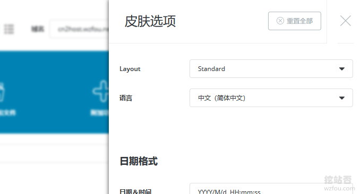Click the plus icon in blue banner
The height and width of the screenshot is (194, 361).
tap(100, 91)
